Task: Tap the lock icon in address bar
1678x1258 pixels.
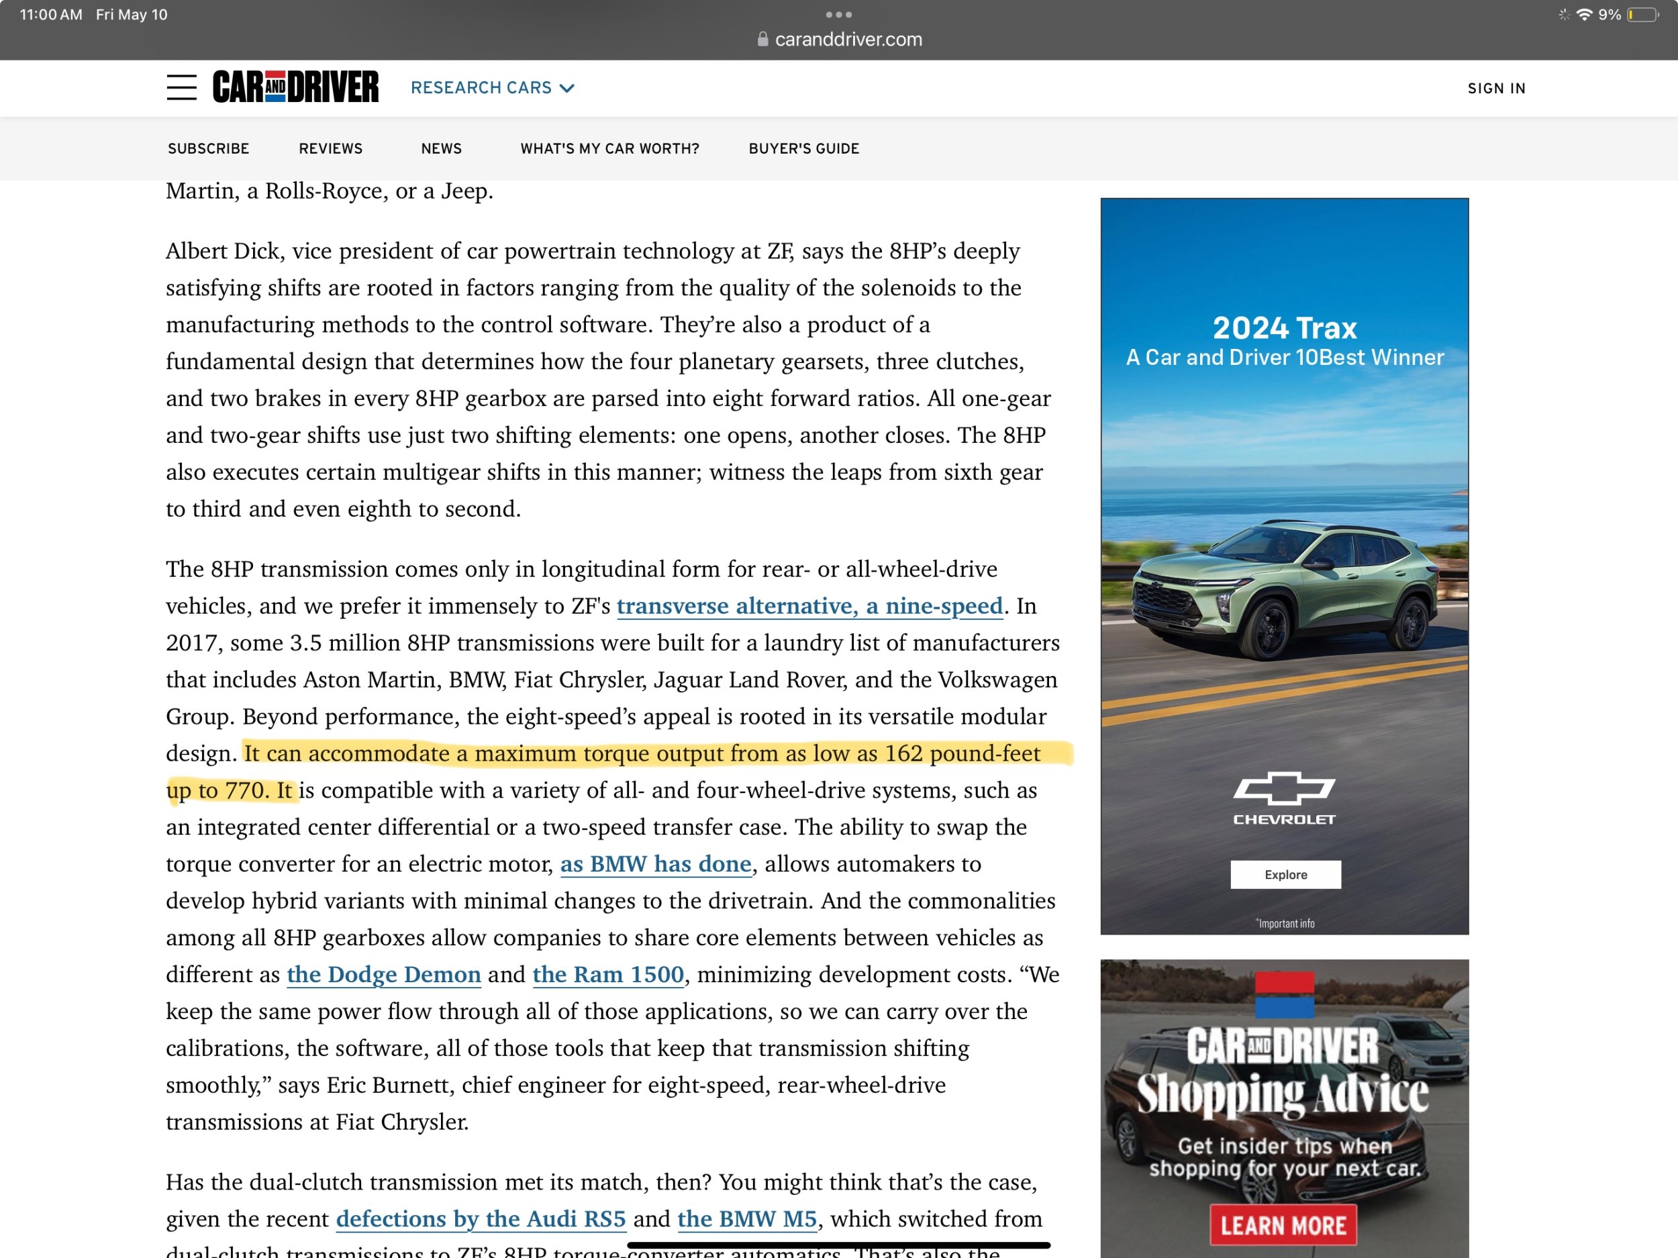Action: tap(762, 40)
